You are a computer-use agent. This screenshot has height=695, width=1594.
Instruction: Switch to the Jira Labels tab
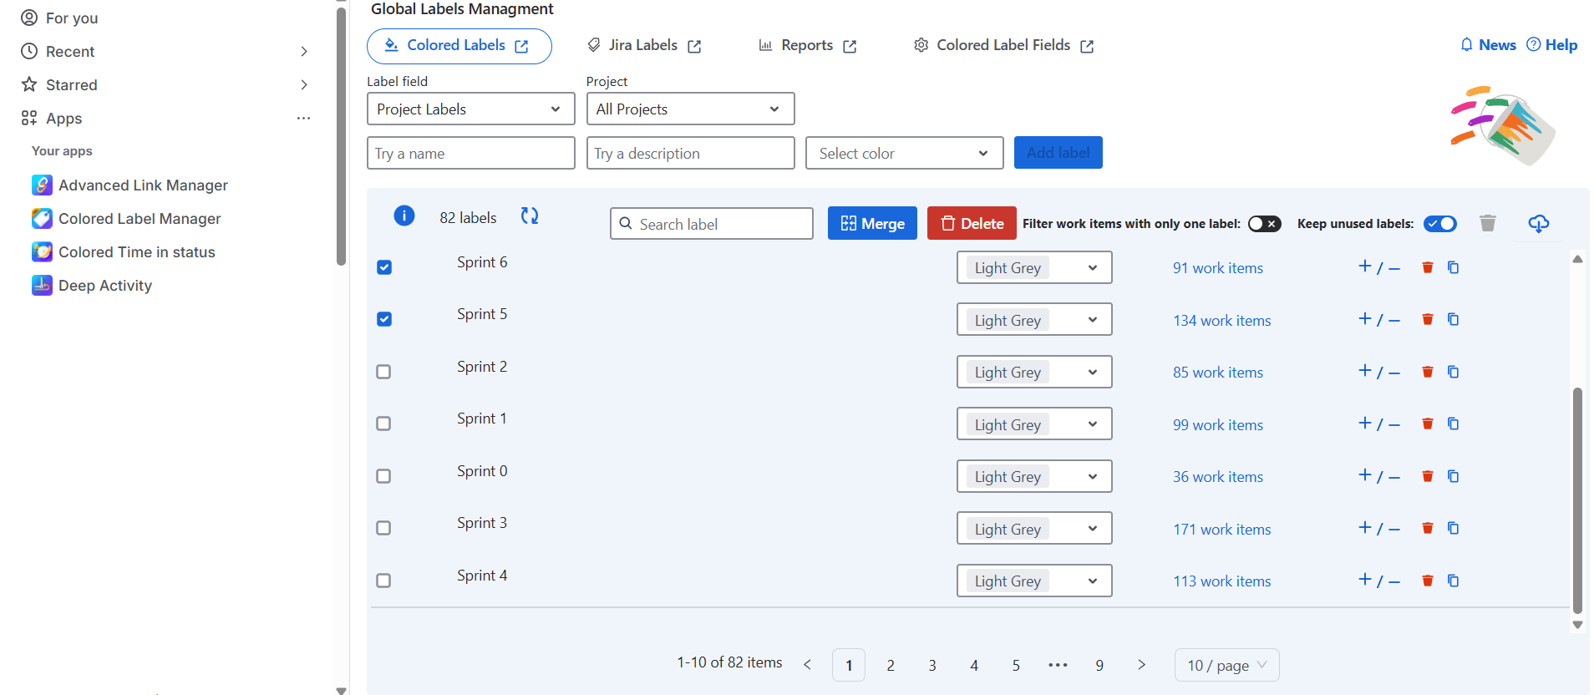click(643, 46)
